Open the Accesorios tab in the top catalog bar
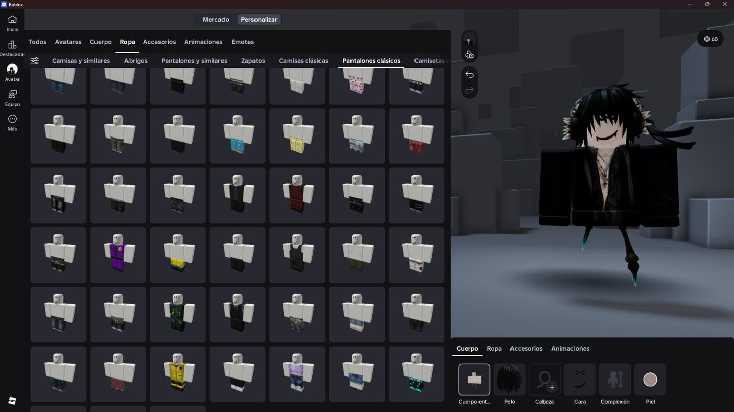The height and width of the screenshot is (412, 734). click(x=159, y=42)
